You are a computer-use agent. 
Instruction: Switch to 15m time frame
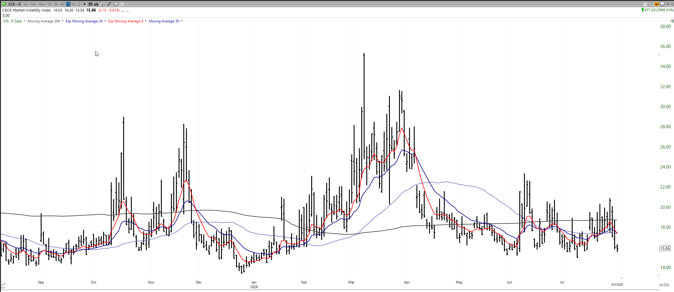pos(41,4)
